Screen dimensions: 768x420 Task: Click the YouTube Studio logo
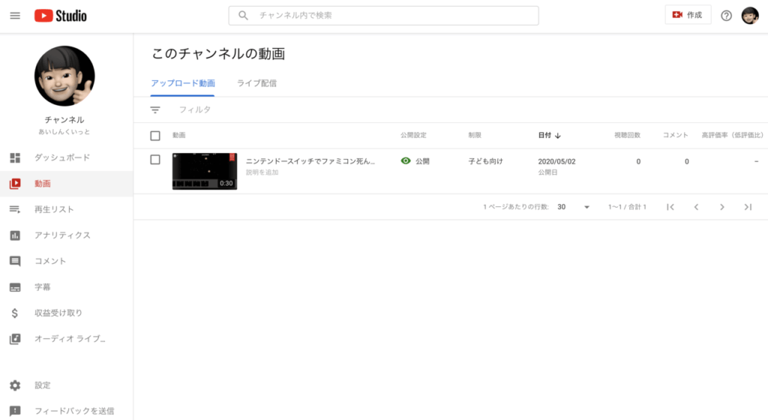click(x=61, y=16)
